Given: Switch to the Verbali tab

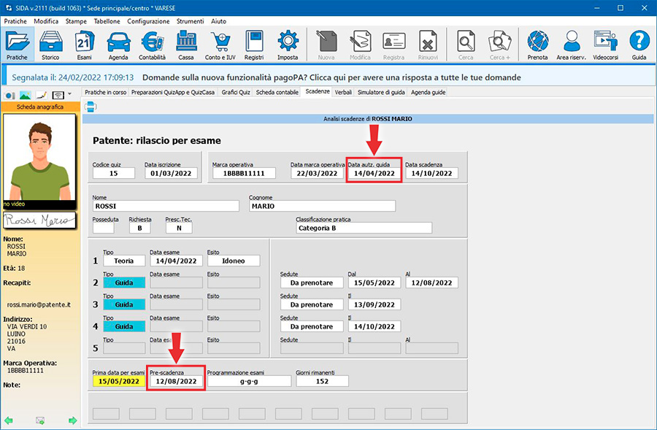Looking at the screenshot, I should point(343,93).
